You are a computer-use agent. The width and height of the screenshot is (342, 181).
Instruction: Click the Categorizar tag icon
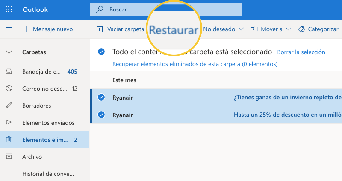point(301,29)
